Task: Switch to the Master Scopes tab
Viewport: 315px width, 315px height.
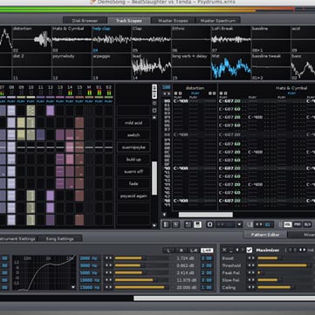Action: (173, 21)
